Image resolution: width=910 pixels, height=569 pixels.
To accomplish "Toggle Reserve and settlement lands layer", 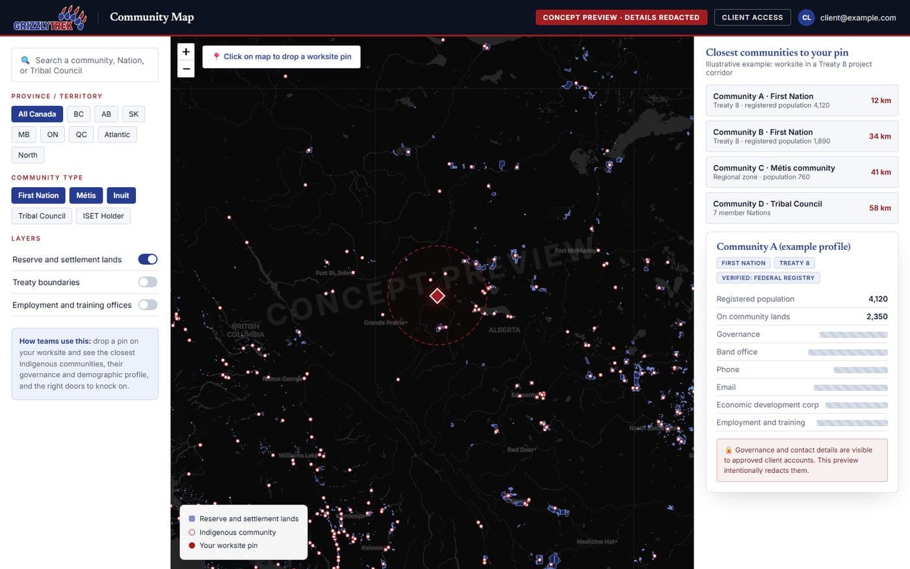I will pos(148,259).
